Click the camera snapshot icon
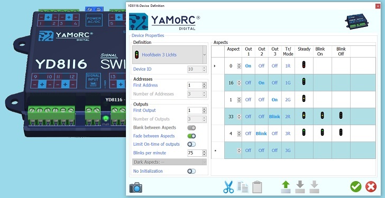Screen dimensions: 385x198 pos(136,187)
